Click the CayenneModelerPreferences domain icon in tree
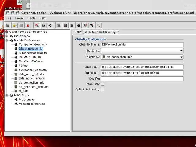This screenshot has width=196, height=147. (x=7, y=32)
